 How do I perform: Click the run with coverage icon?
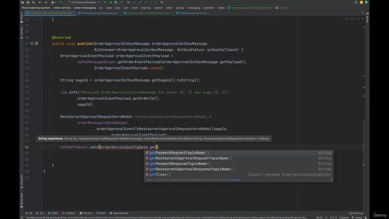tap(116, 2)
